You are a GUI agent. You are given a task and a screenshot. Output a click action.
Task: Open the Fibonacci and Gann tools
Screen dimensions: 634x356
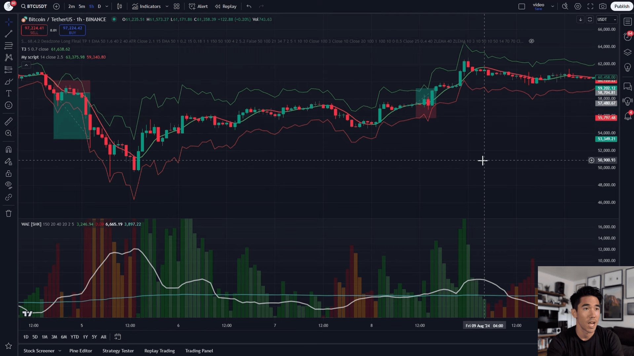(x=9, y=46)
